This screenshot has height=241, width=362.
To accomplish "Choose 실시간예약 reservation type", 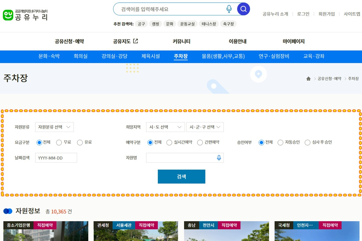I will click(x=169, y=142).
